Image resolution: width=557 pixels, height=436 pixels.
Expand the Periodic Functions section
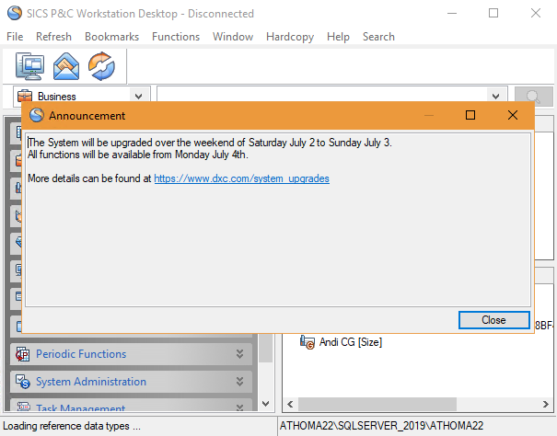[240, 354]
